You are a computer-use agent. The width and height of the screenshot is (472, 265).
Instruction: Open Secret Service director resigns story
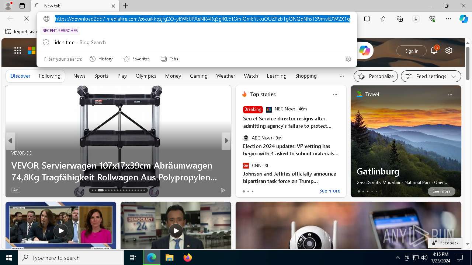[287, 122]
